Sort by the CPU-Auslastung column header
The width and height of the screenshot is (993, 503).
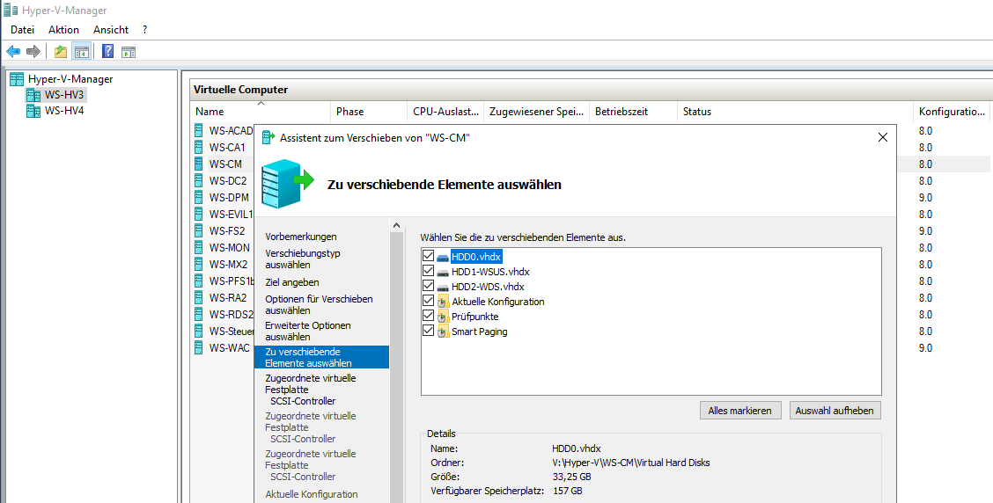click(445, 112)
